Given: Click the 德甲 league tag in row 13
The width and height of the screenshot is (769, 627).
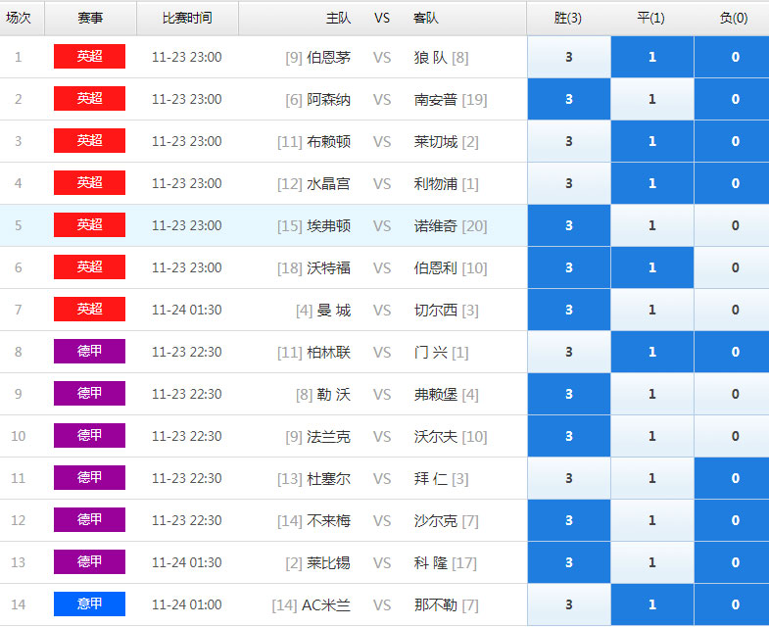Looking at the screenshot, I should [x=90, y=562].
